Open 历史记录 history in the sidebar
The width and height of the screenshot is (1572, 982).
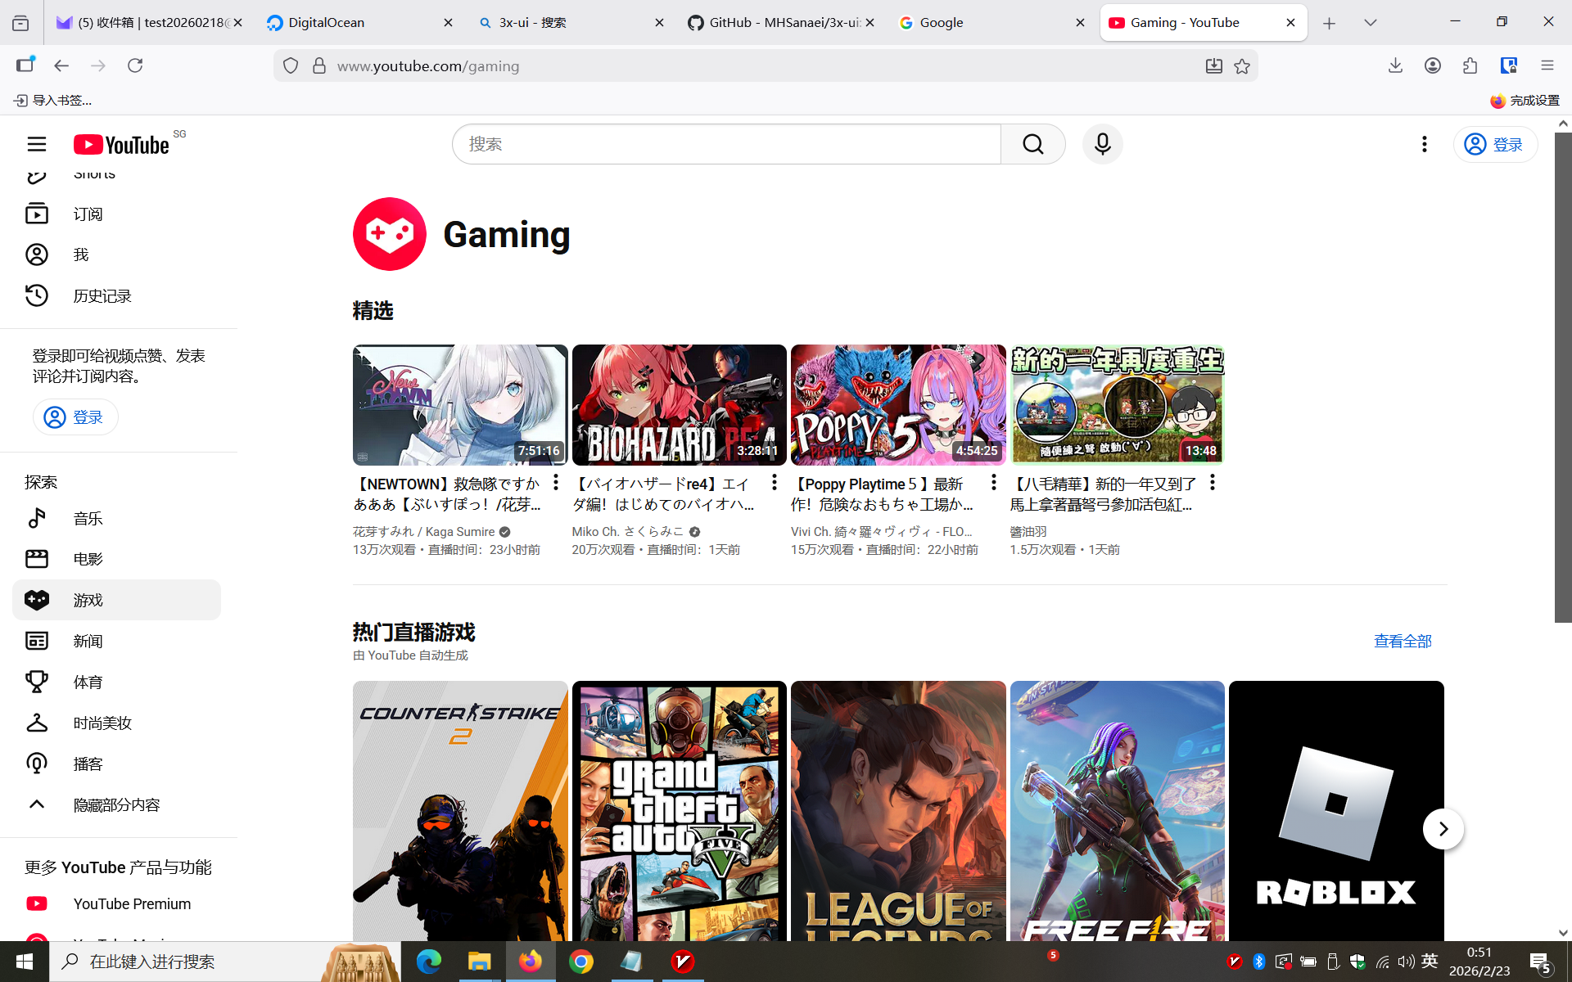(116, 295)
